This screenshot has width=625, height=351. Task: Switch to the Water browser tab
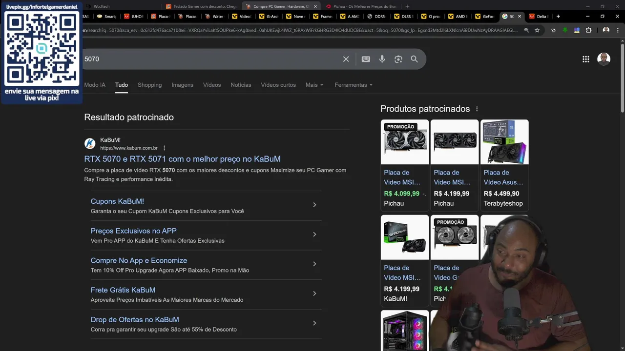click(x=215, y=16)
